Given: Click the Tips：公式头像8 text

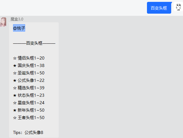Looking at the screenshot, I should point(28,132).
